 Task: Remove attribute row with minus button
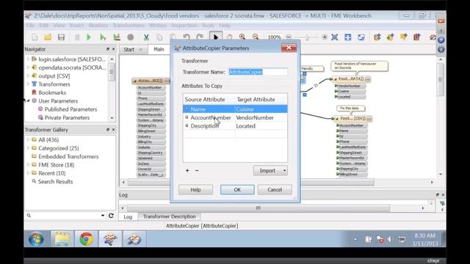197,170
